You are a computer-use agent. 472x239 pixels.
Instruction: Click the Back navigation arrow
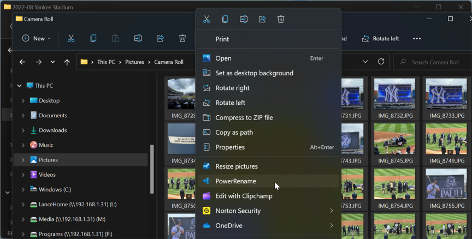pyautogui.click(x=22, y=62)
